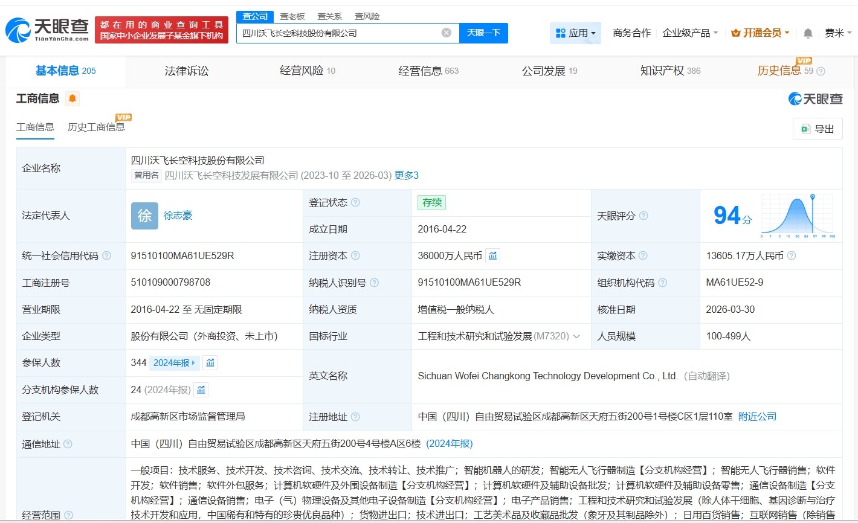This screenshot has height=523, width=858.
Task: Click the orange alert bell beside 工商信息
Action: (x=73, y=98)
